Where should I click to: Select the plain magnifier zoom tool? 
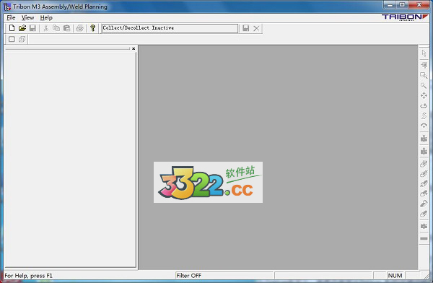pyautogui.click(x=424, y=86)
